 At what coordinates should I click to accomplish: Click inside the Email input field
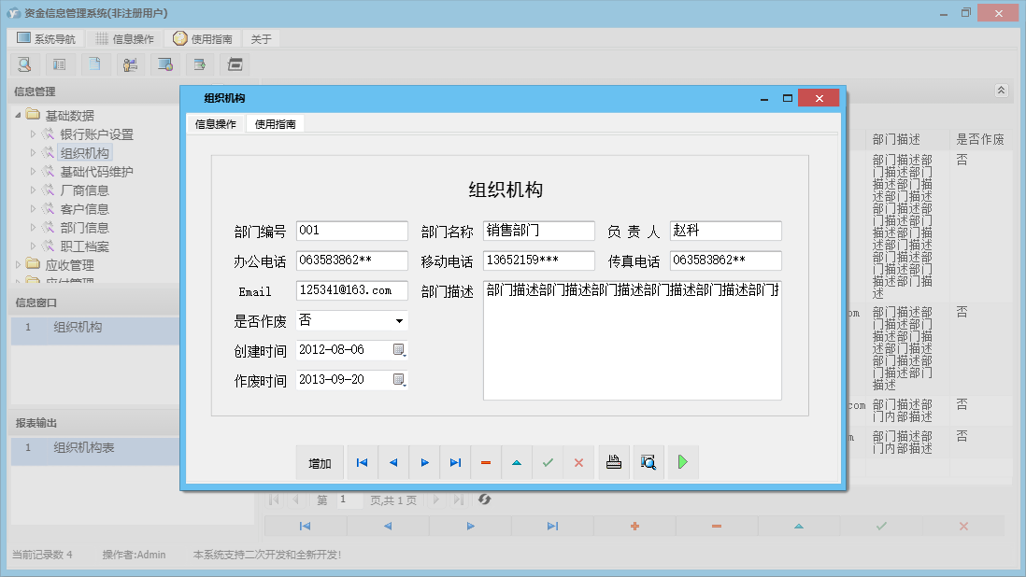350,290
